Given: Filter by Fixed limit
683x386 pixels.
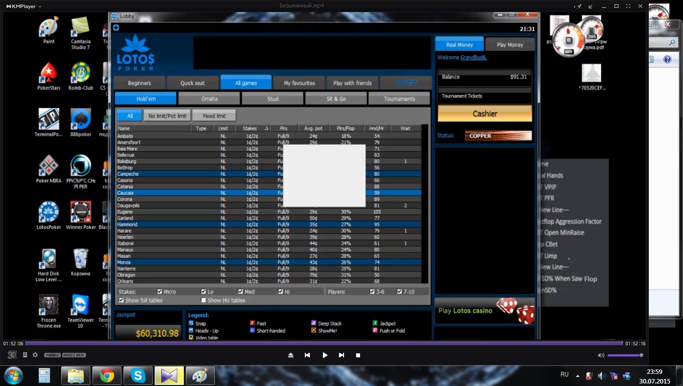Looking at the screenshot, I should tap(214, 116).
